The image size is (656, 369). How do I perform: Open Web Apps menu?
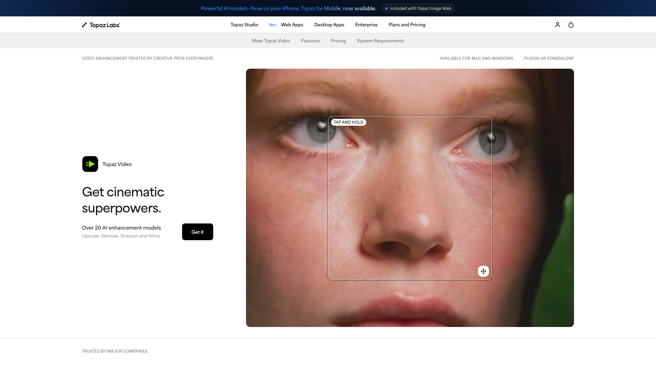[292, 25]
